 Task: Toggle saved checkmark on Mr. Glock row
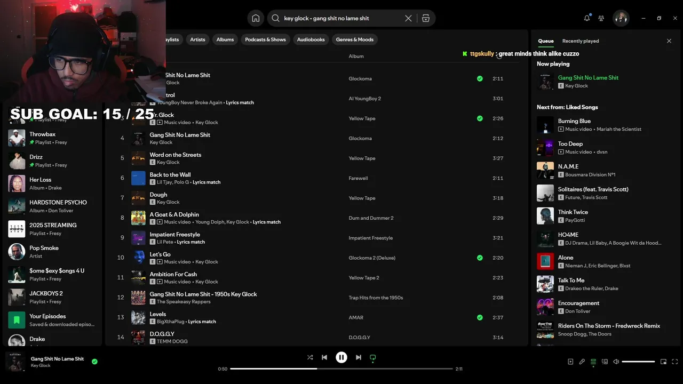click(x=480, y=118)
